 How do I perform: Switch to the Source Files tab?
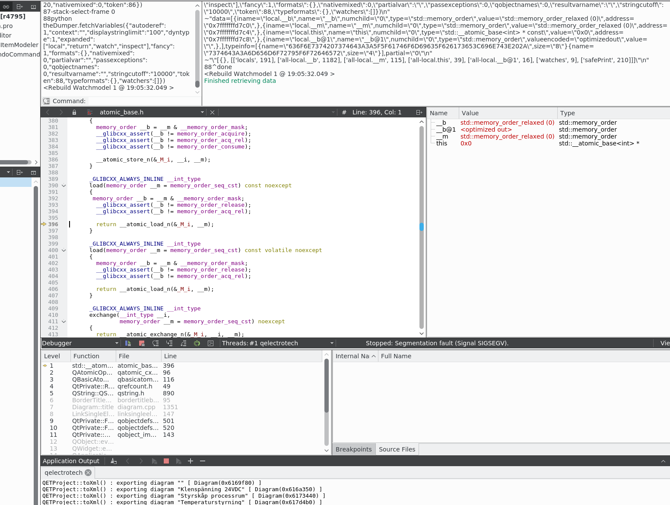397,449
